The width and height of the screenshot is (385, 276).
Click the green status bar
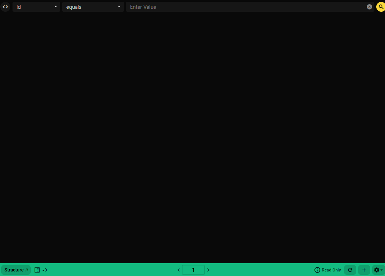114,270
